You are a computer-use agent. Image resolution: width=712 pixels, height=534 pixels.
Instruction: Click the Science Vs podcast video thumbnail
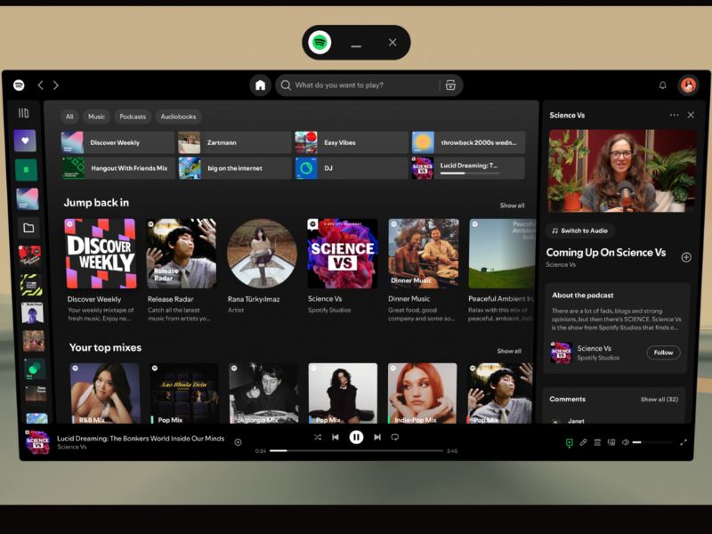point(621,171)
